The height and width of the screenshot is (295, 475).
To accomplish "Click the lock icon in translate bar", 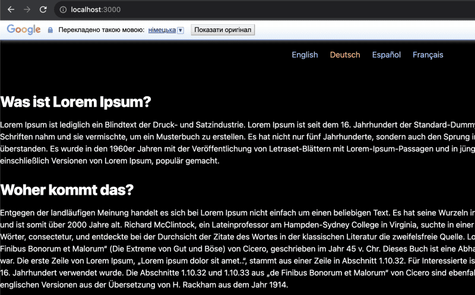I will [50, 30].
